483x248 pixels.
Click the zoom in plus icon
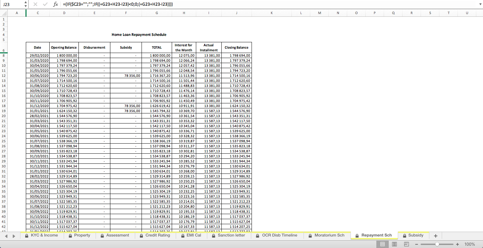click(458, 244)
